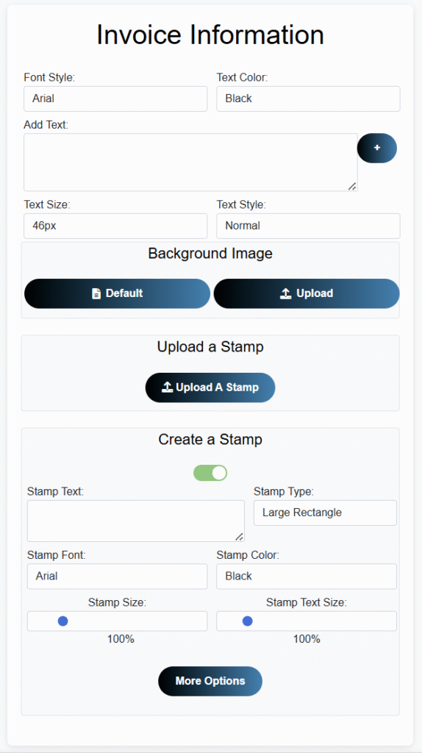The height and width of the screenshot is (753, 422).
Task: Click the upload arrow icon on the Upload button
Action: [286, 293]
